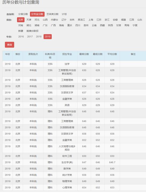Choose 四川 in the province list
Screen dimensions: 146x193
coord(78,25)
